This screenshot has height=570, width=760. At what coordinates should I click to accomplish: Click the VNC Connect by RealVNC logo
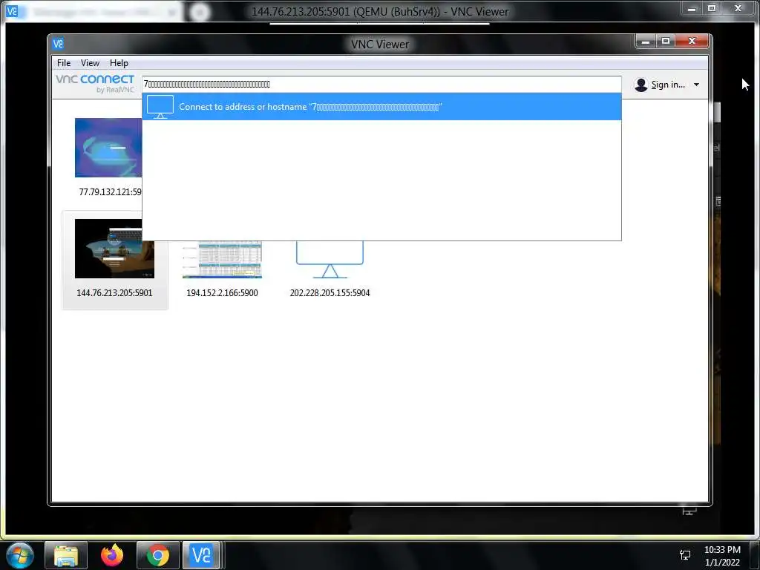[95, 83]
